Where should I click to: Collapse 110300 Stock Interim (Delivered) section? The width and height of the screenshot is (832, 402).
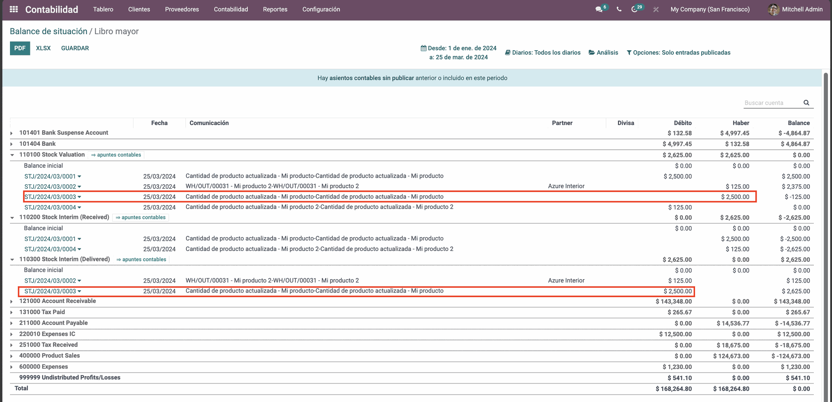12,259
